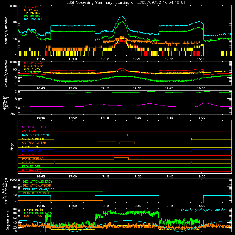
Task: Click the FLARE_FLAG label
Action: [x=31, y=147]
